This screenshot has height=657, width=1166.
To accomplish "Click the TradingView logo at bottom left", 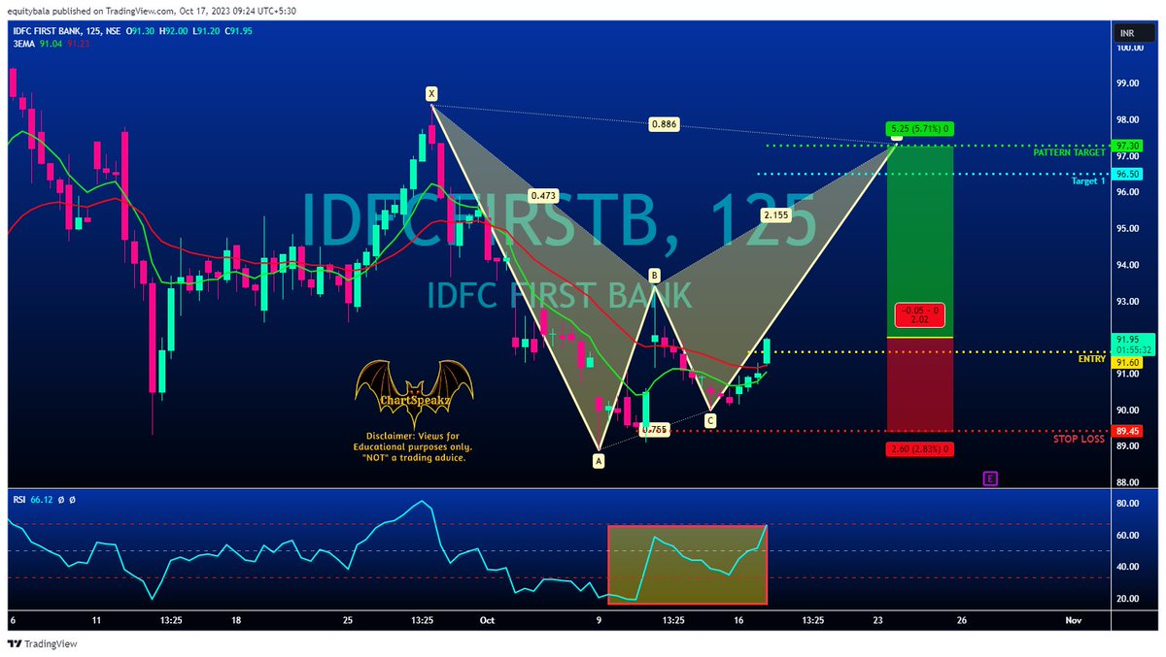I will pos(43,643).
